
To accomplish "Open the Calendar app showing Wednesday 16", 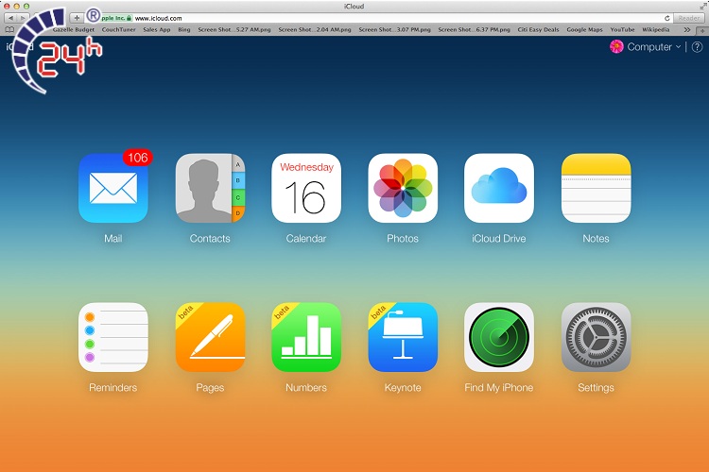I will tap(306, 188).
